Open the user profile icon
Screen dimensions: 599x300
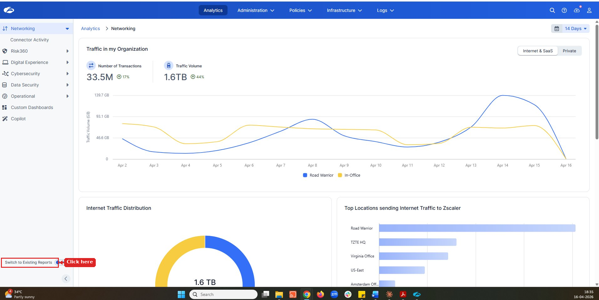click(x=589, y=10)
